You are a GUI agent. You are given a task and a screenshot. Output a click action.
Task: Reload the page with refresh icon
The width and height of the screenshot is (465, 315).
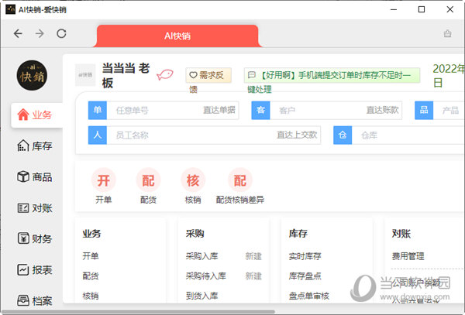61,34
